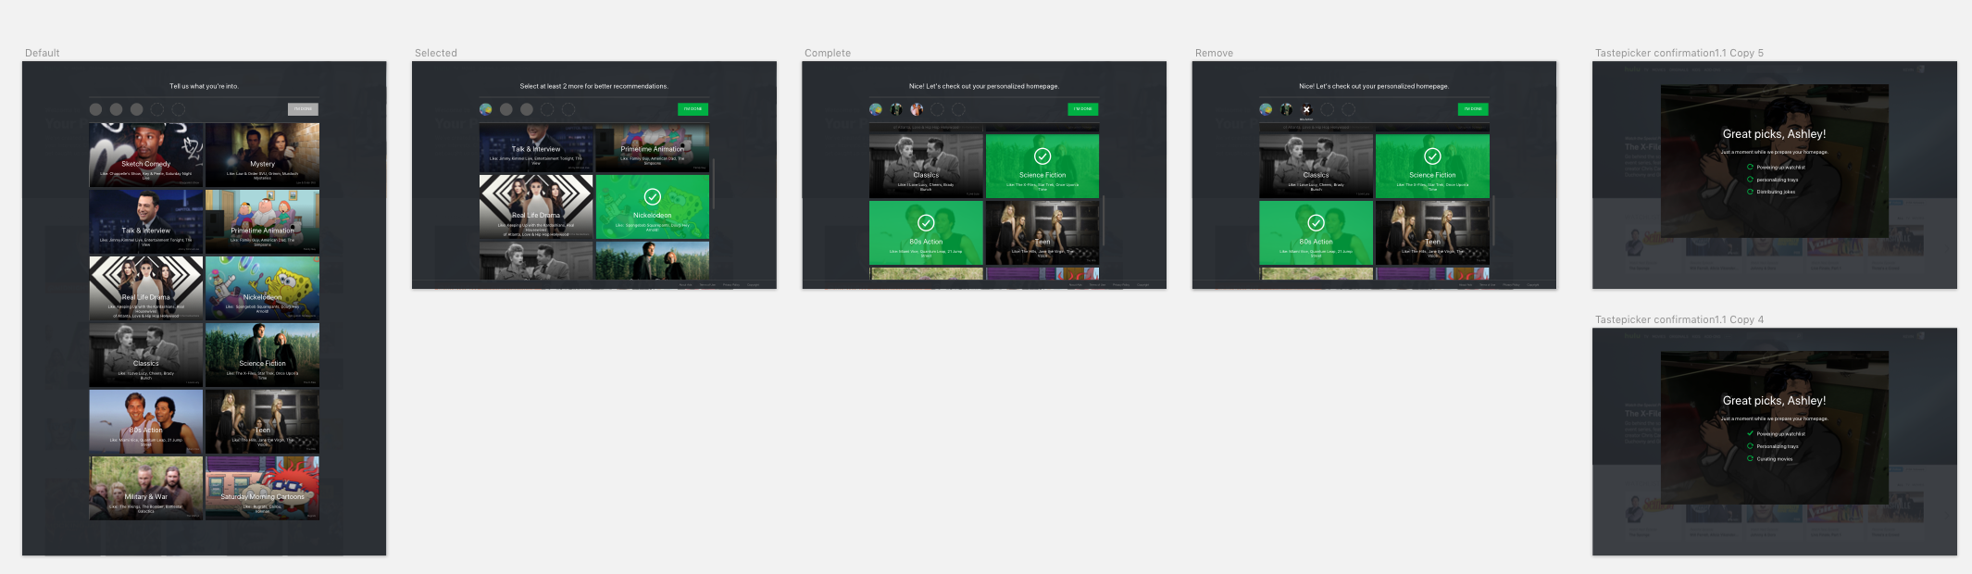Select Classics tile in Remove artboard
Viewport: 1972px width, 574px height.
(1316, 166)
